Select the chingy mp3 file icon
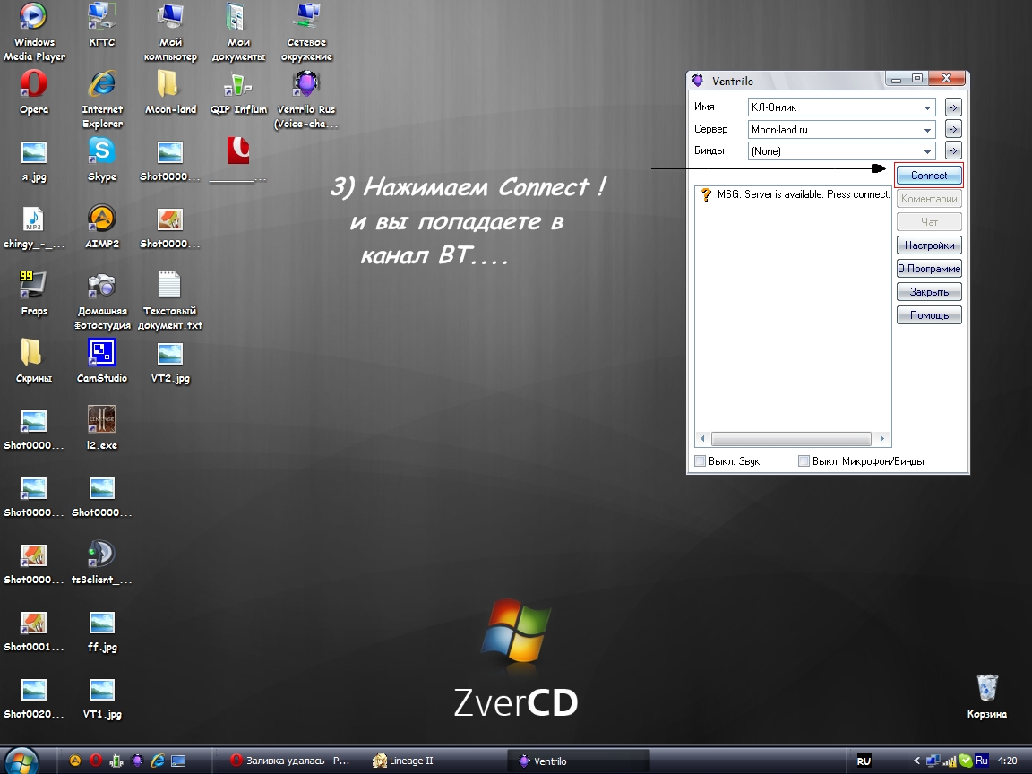Image resolution: width=1032 pixels, height=774 pixels. (x=33, y=228)
